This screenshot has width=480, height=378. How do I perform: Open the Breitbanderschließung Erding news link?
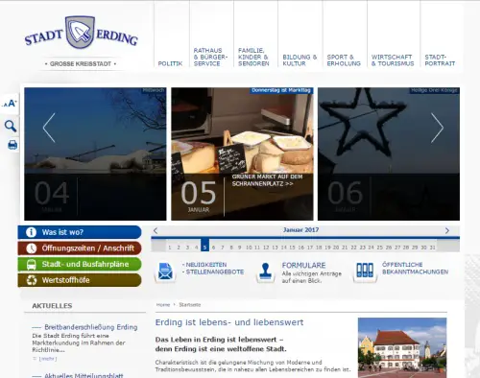coord(91,327)
